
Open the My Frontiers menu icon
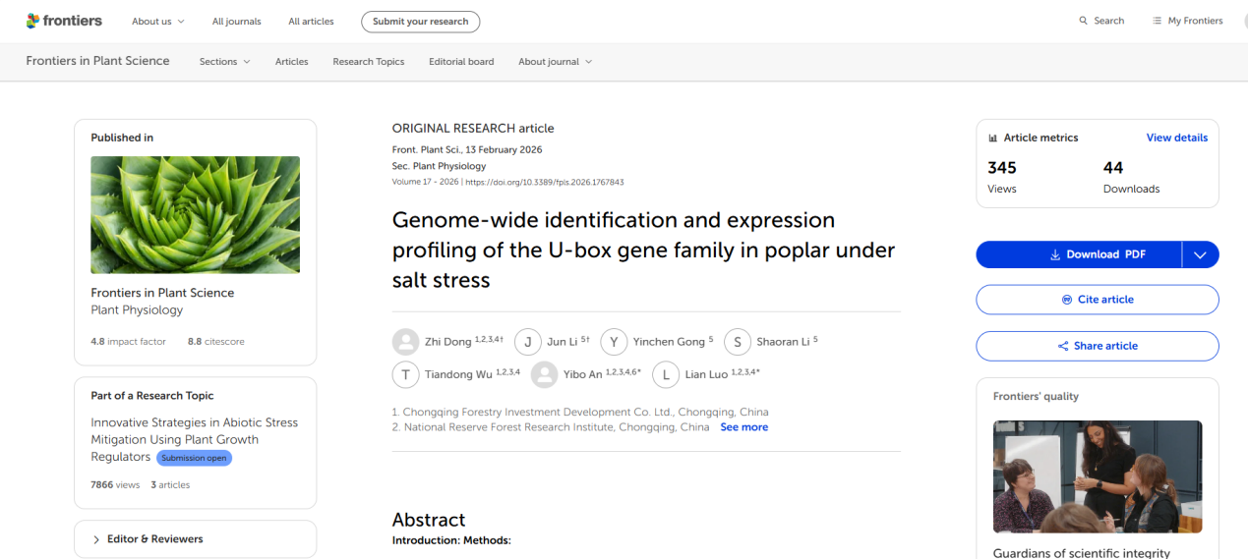(x=1158, y=21)
